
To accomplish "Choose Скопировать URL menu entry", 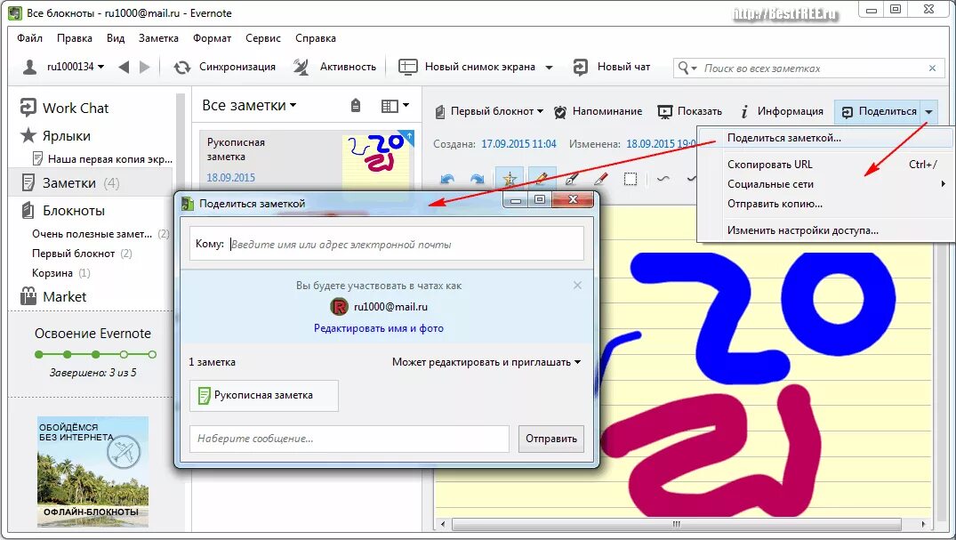I will click(x=826, y=165).
